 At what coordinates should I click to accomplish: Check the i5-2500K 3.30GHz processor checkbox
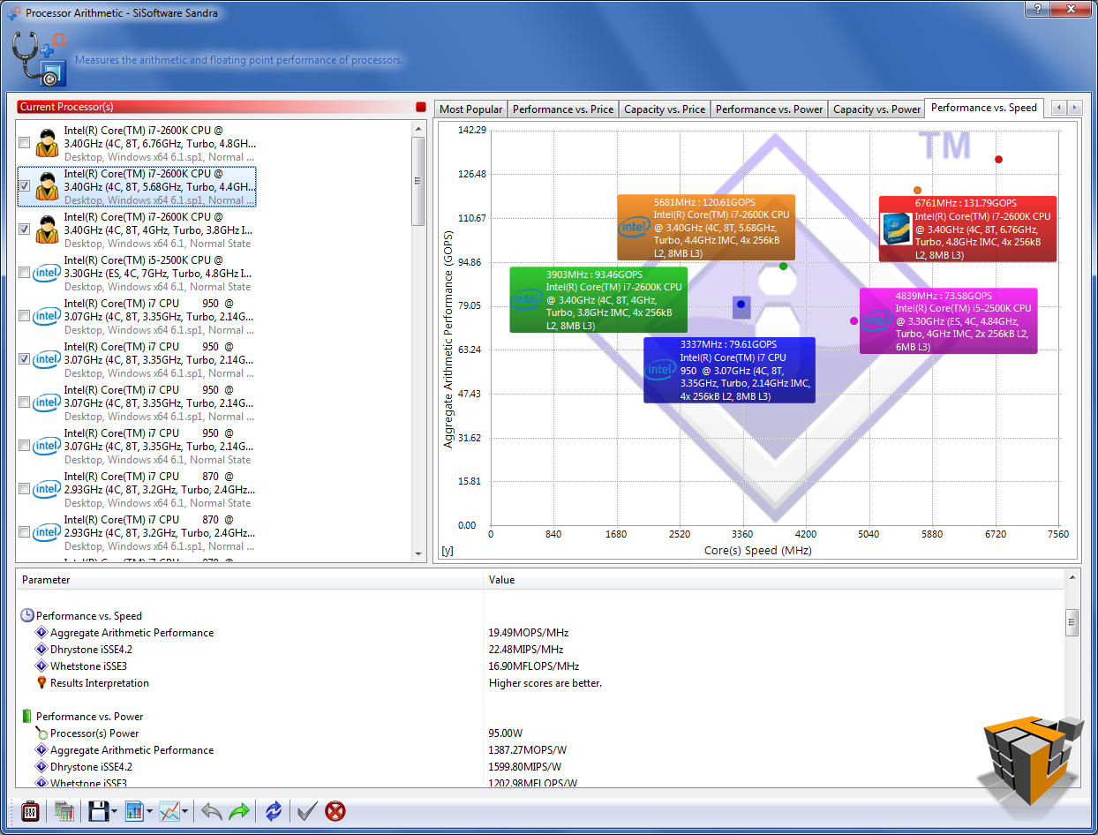coord(25,273)
